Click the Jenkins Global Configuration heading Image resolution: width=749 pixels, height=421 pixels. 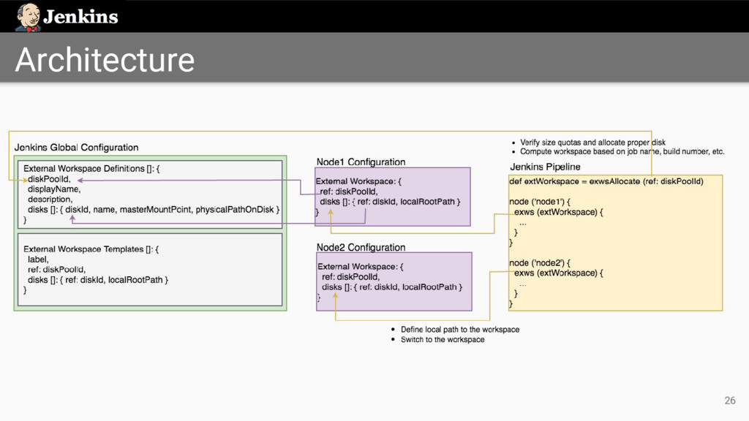[x=76, y=148]
